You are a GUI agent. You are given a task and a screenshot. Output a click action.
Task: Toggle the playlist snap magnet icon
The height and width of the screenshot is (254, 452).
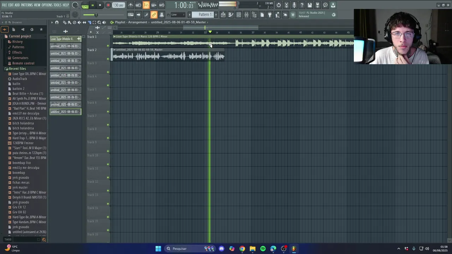pyautogui.click(x=57, y=22)
